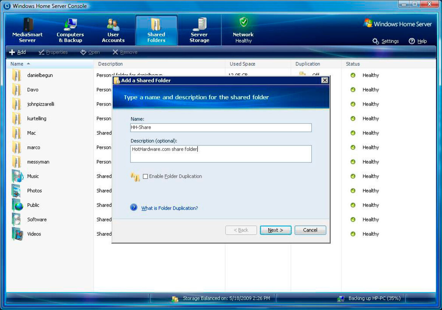Select the kurtelling folder icon
The height and width of the screenshot is (310, 442).
click(x=17, y=118)
